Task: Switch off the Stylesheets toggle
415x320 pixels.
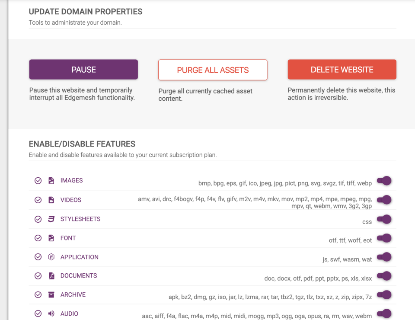Action: click(384, 219)
